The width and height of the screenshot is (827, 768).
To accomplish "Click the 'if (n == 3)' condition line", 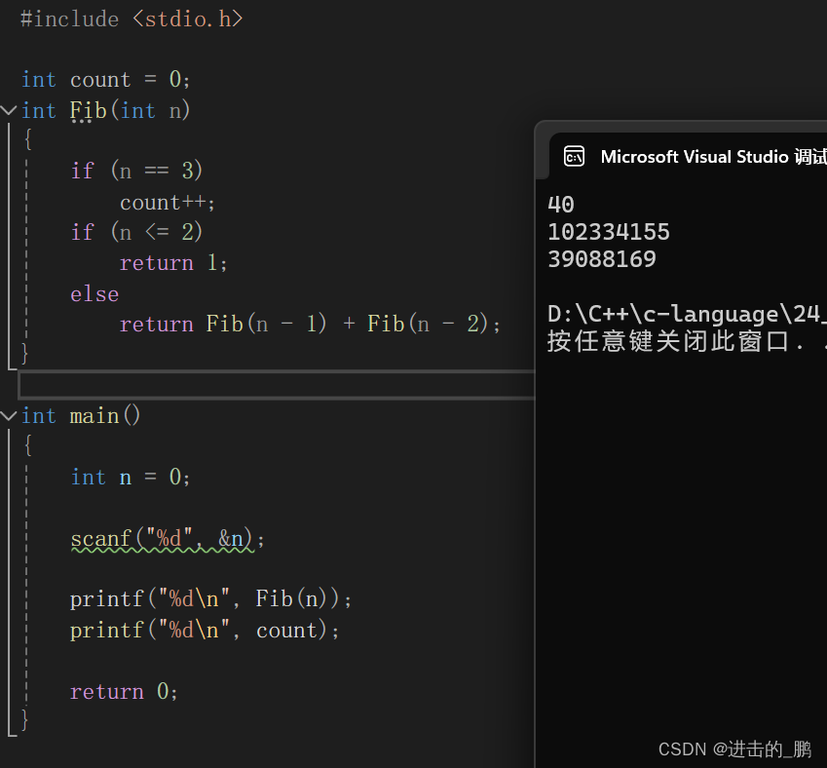I will (136, 171).
